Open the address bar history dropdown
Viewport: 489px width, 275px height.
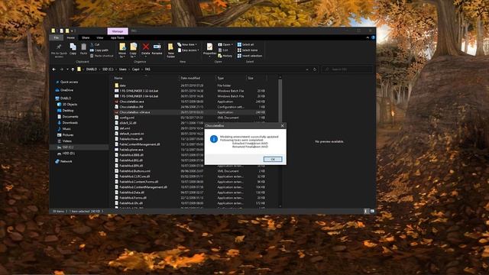(307, 70)
